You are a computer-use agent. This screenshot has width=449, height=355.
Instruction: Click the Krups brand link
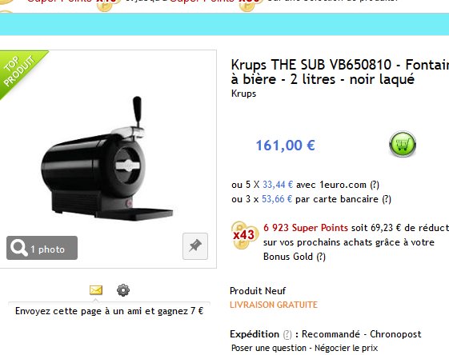pos(243,94)
